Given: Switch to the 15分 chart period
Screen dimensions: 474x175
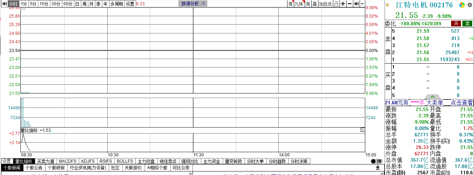Looking at the screenshot, I should (44, 4).
